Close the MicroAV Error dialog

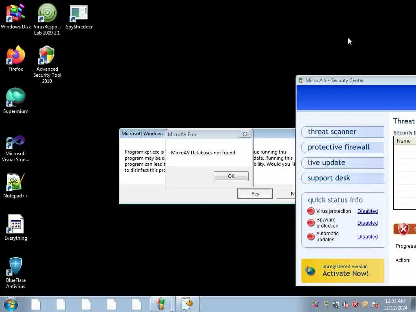coord(245,134)
